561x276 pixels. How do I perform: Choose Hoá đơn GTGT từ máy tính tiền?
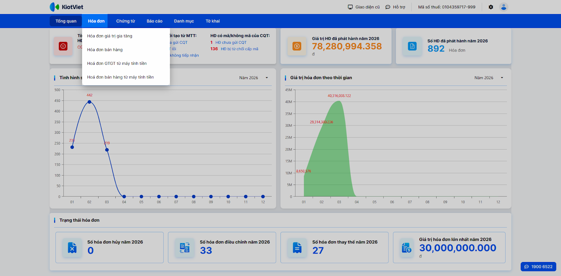[117, 63]
